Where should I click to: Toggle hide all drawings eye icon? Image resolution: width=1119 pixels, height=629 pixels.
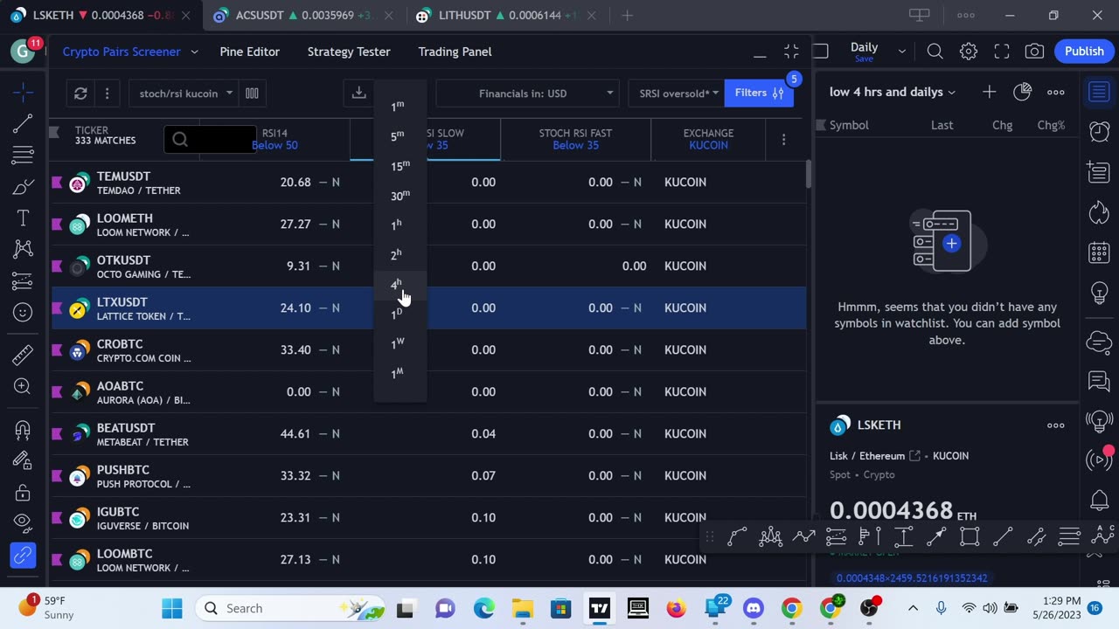(x=23, y=523)
